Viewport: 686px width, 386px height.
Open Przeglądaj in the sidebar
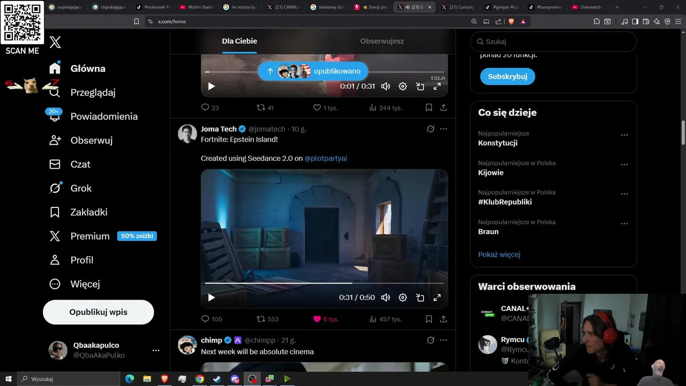coord(82,92)
